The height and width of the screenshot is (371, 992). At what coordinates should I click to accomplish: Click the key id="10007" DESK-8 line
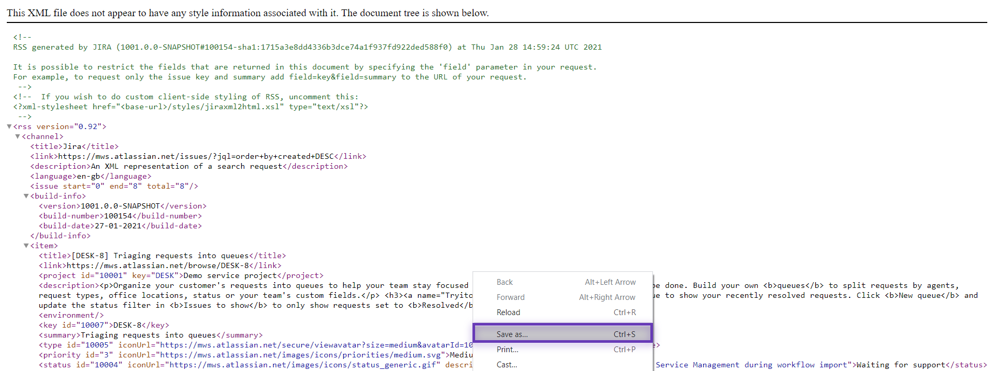(x=104, y=325)
